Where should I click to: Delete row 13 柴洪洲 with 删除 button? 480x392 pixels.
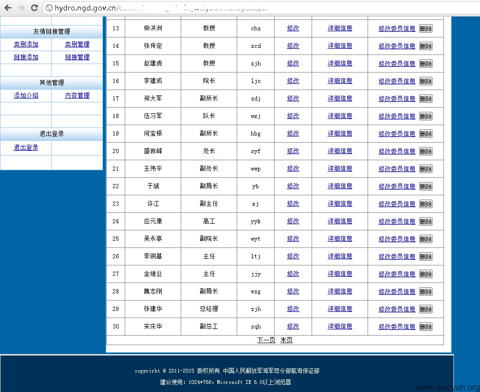click(x=426, y=28)
